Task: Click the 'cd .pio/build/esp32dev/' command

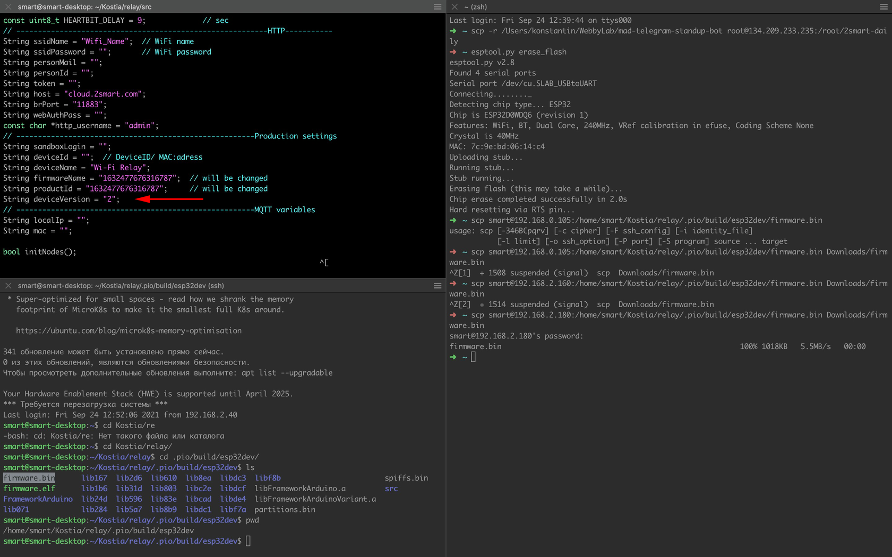Action: pyautogui.click(x=209, y=457)
